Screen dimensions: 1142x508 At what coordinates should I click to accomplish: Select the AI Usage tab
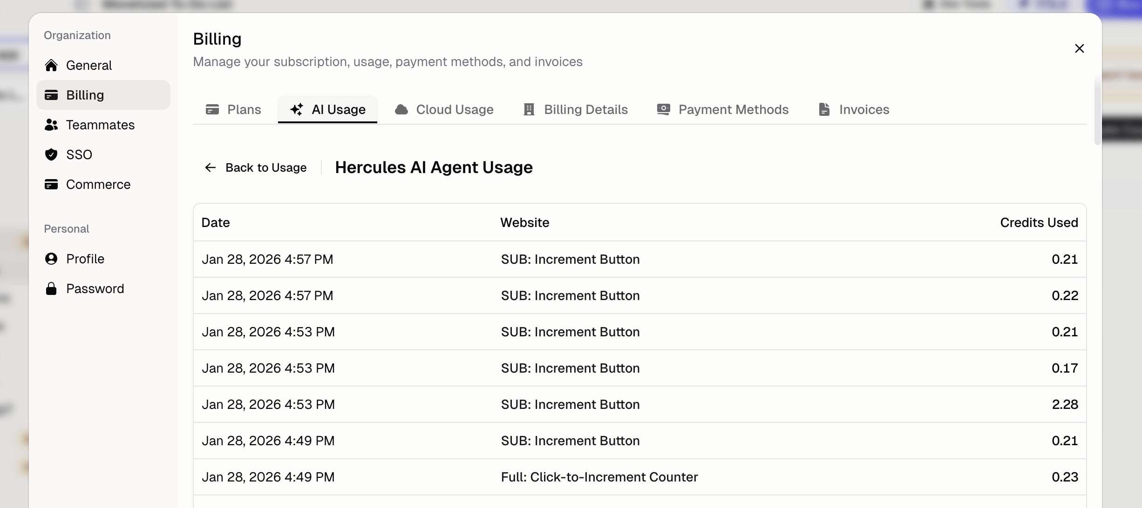pos(328,109)
